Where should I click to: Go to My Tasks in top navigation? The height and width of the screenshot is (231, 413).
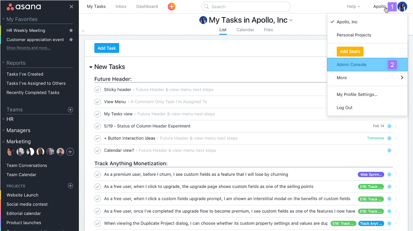coord(96,7)
